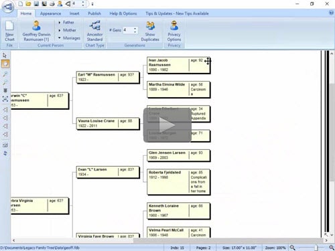Select Kenneth Loraine Brown box
The width and height of the screenshot is (335, 251).
178,211
